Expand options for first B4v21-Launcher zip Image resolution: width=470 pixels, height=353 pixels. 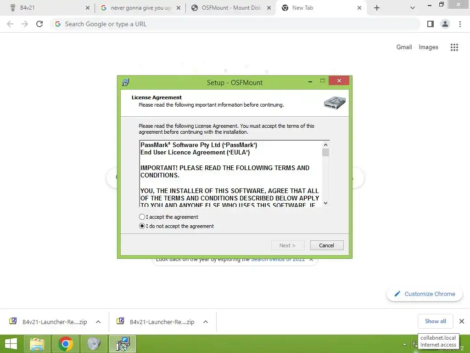click(x=98, y=322)
